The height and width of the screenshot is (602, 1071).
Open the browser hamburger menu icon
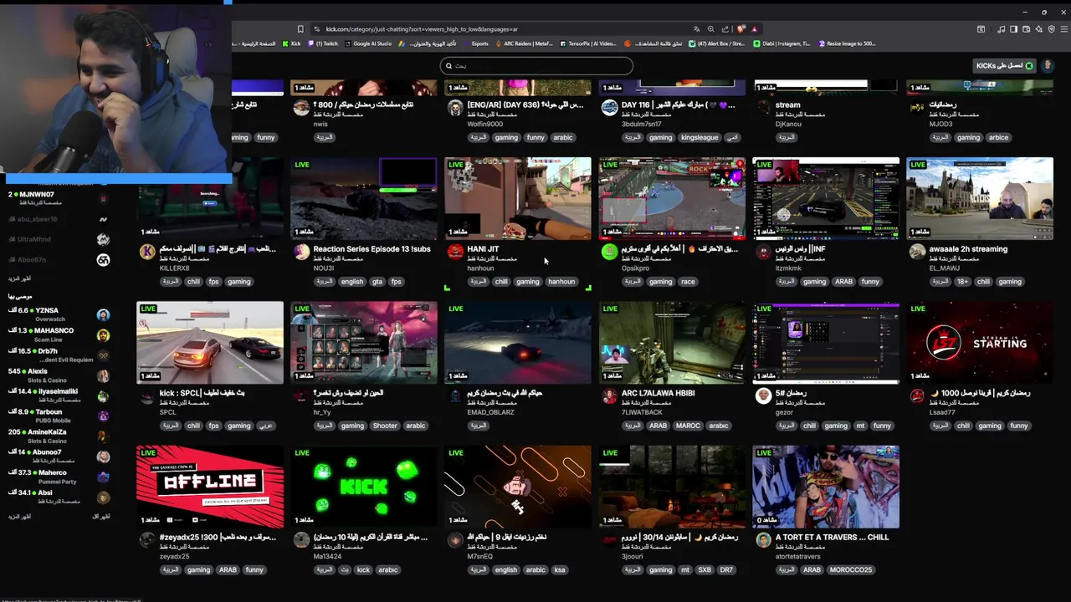pyautogui.click(x=1063, y=29)
